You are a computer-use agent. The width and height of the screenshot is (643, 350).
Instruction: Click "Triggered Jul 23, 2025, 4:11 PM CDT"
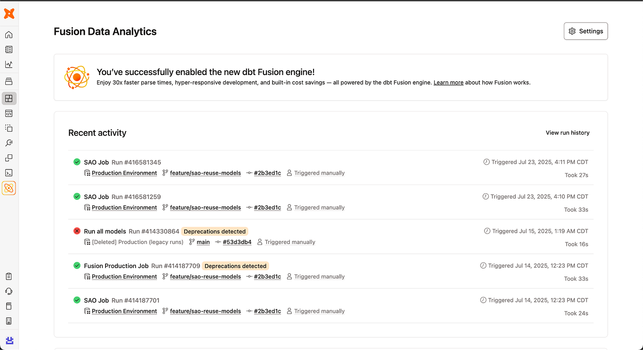(x=540, y=162)
